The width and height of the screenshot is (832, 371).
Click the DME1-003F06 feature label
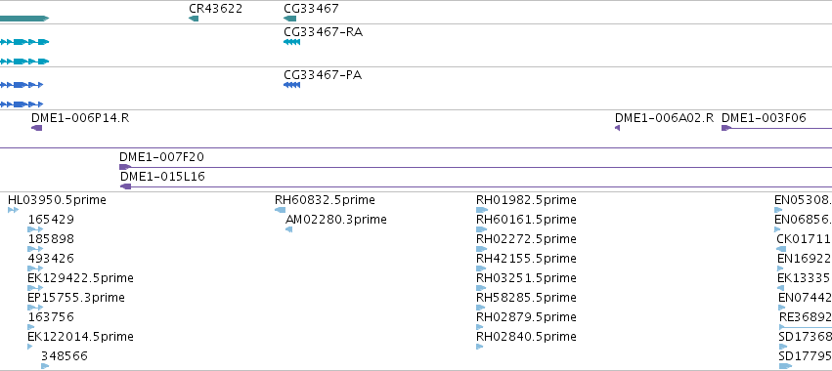[x=765, y=118]
